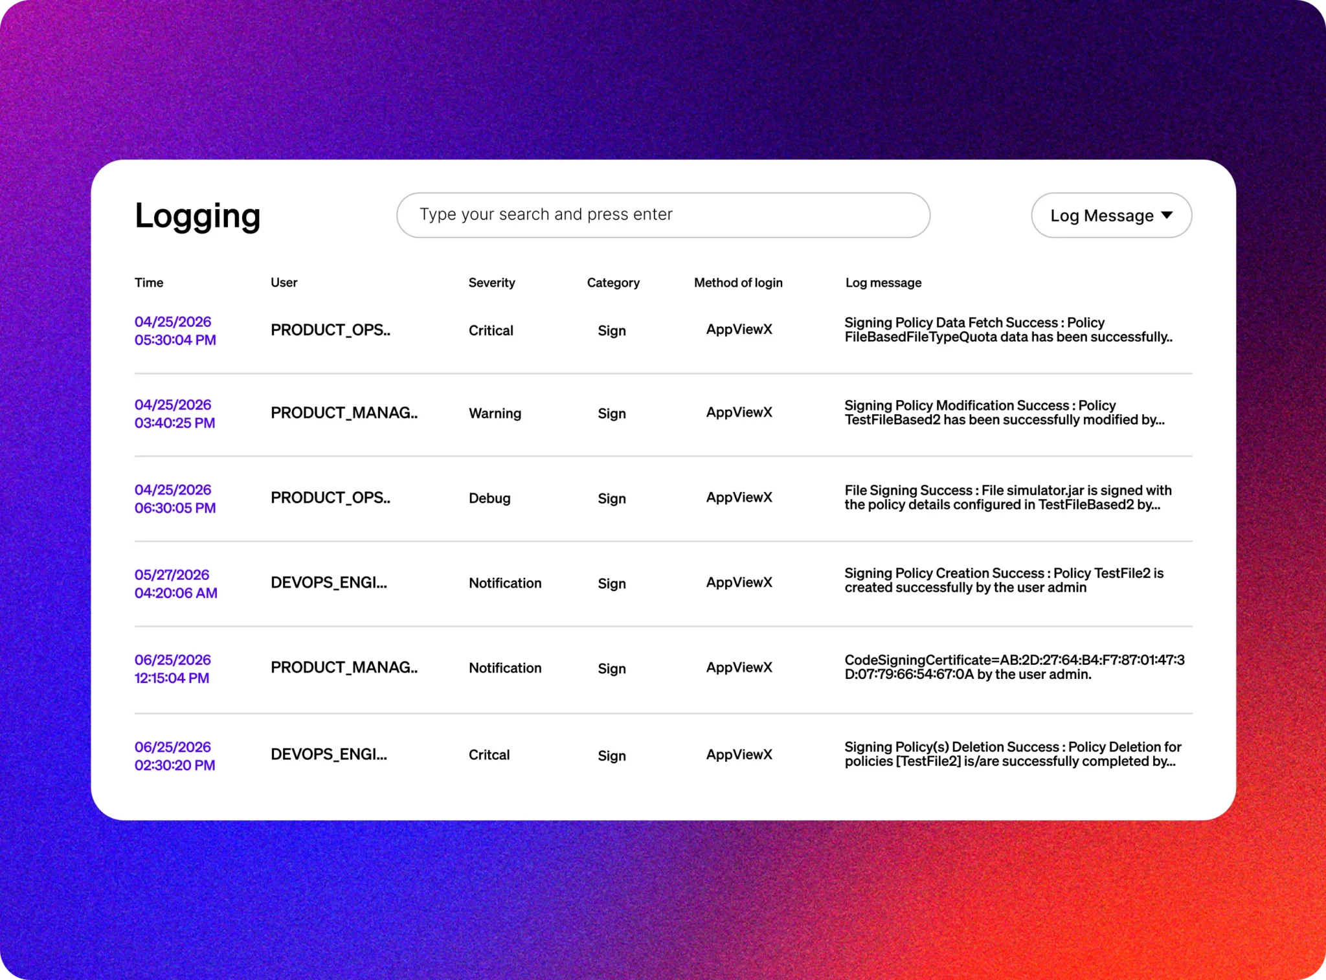The height and width of the screenshot is (980, 1326).
Task: Open the 06/25/2026 02:30:20 PM timestamp link
Action: tap(175, 756)
